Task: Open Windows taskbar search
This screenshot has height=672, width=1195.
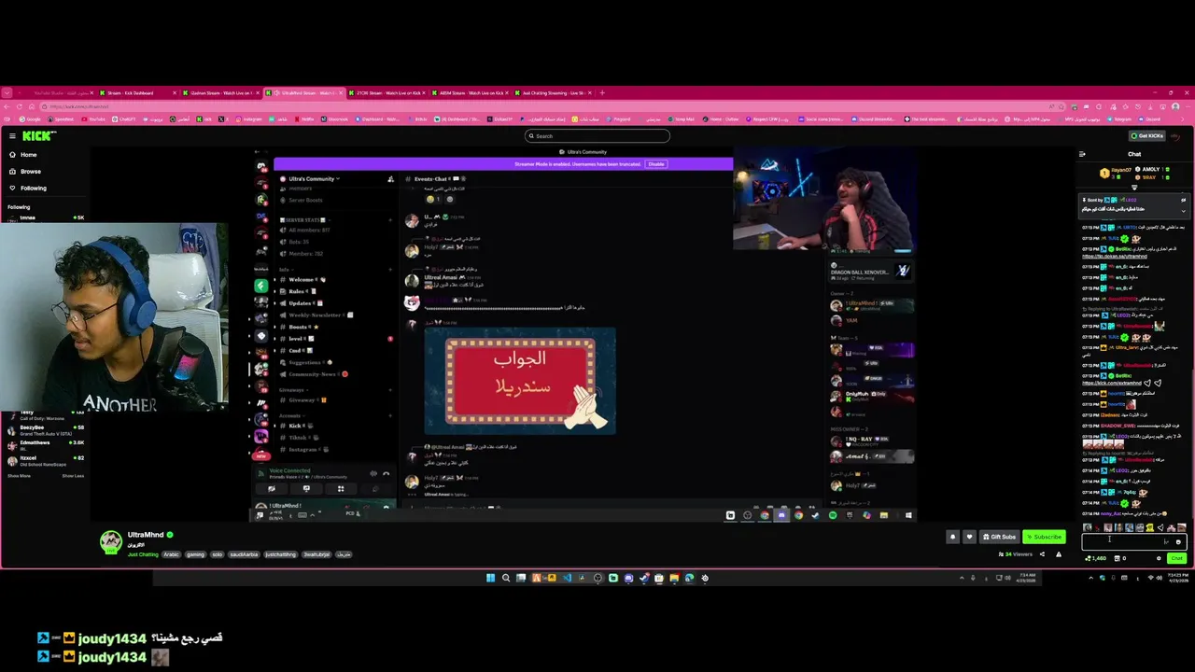Action: (506, 578)
